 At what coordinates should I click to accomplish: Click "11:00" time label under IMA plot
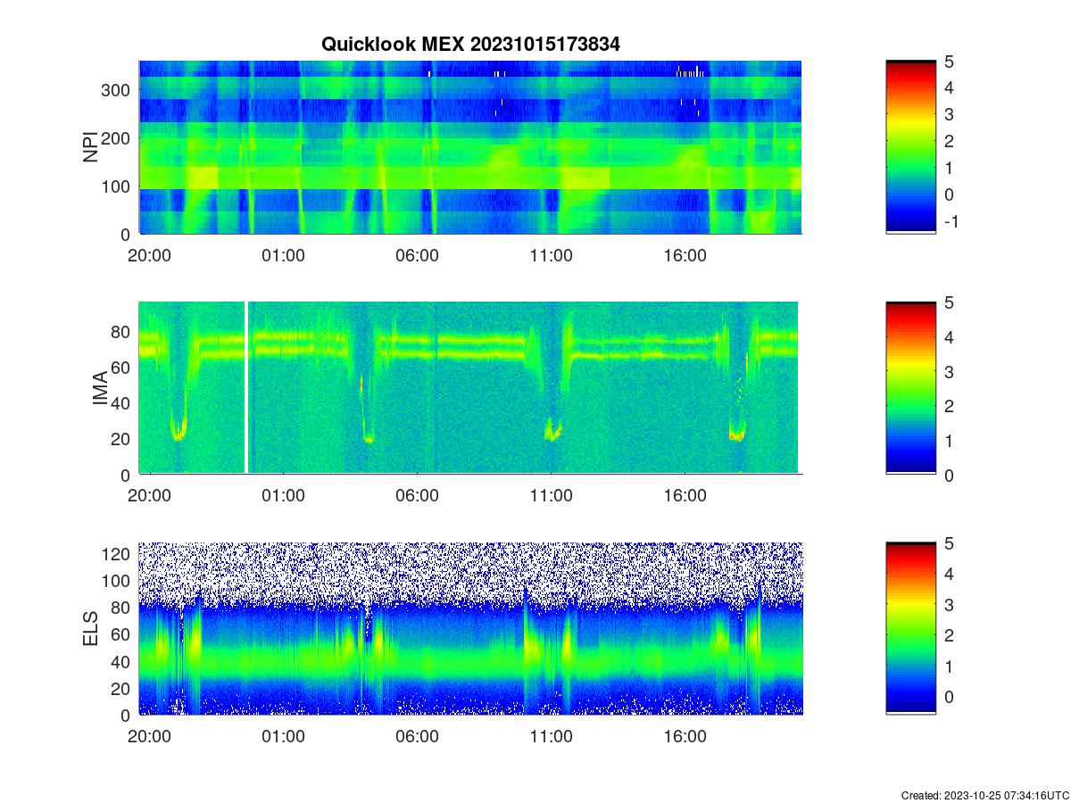pos(552,496)
